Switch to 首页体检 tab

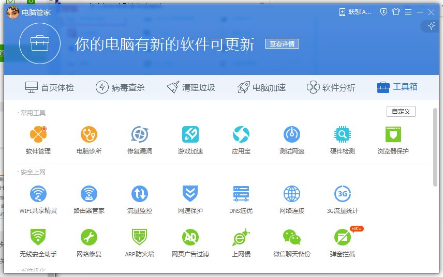coord(50,87)
